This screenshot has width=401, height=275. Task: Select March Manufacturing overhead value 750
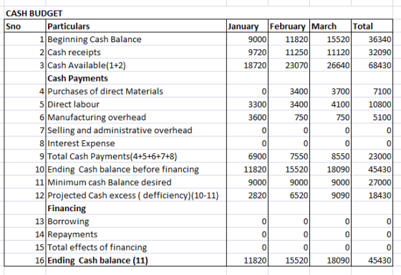330,117
